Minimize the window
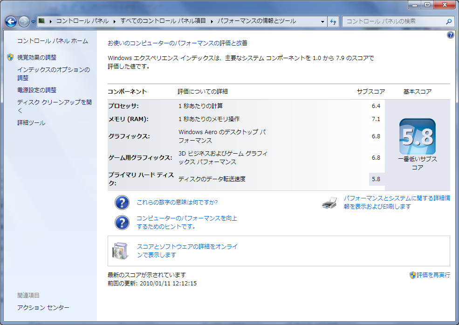 tap(415, 5)
